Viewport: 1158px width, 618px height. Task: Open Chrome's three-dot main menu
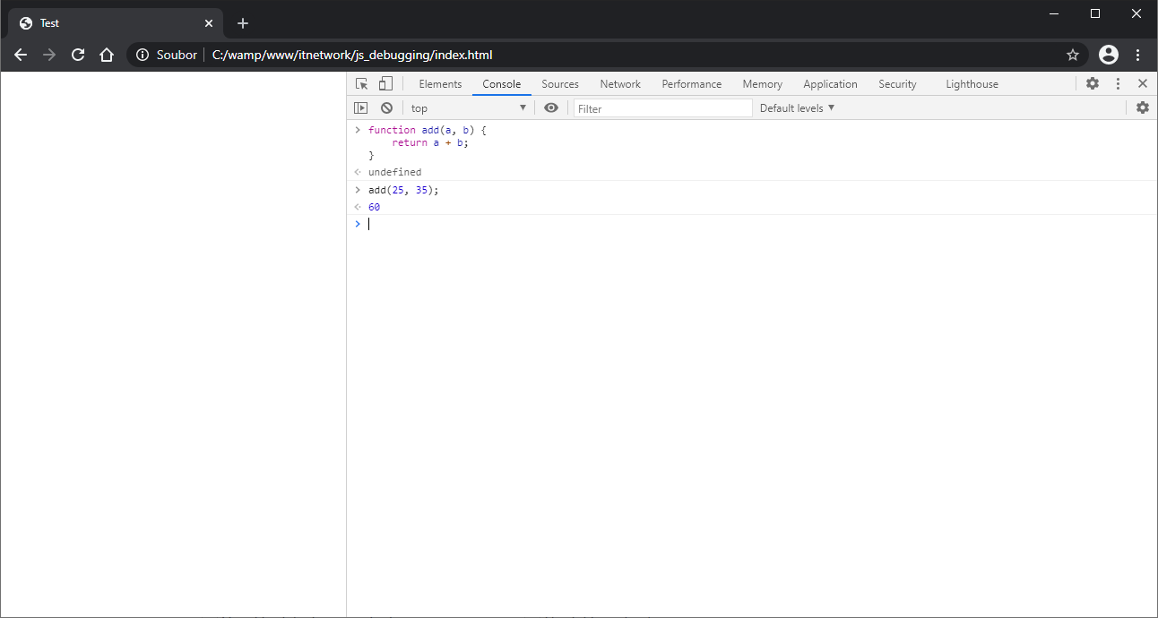[1138, 55]
